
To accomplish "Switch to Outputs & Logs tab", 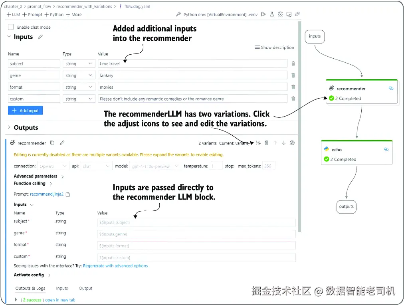I will [30, 288].
